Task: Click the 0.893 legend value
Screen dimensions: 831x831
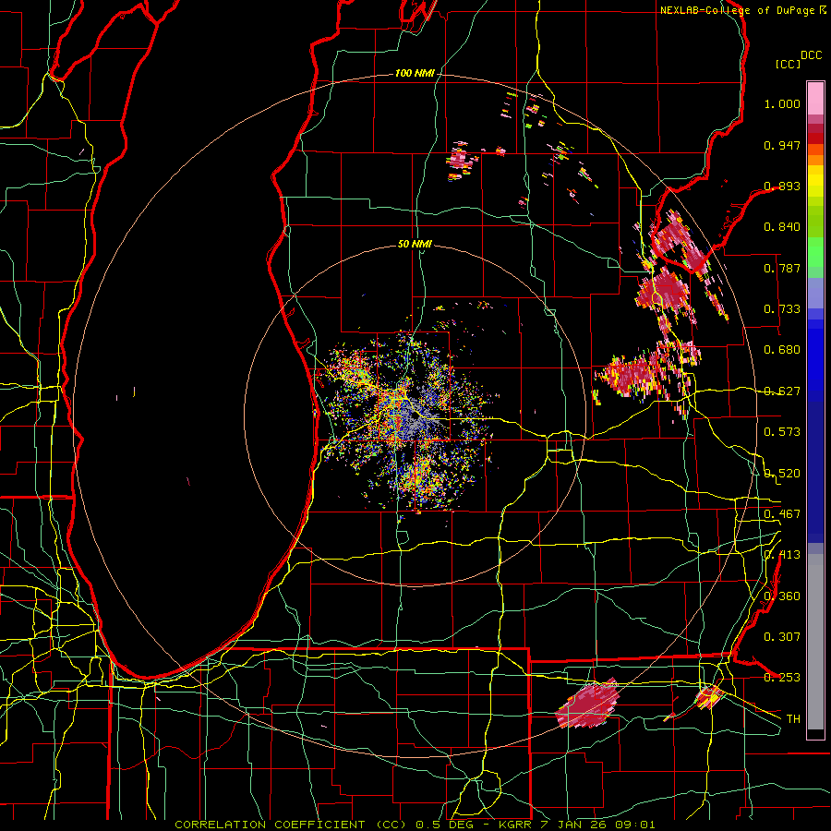Action: pyautogui.click(x=782, y=186)
